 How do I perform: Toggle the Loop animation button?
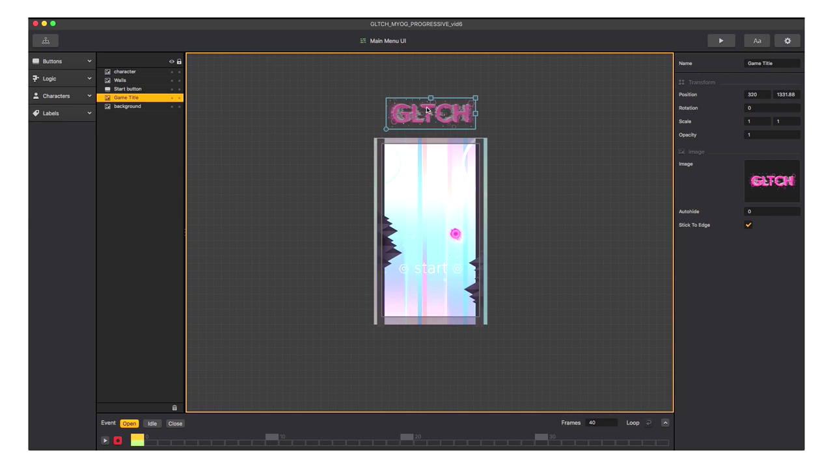point(648,423)
